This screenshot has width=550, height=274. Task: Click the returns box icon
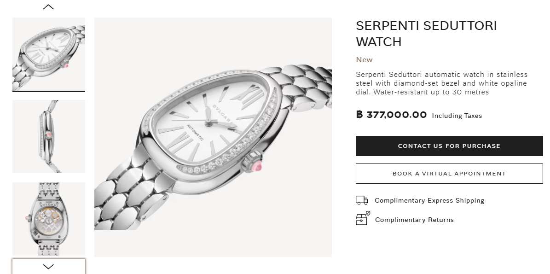pyautogui.click(x=362, y=219)
